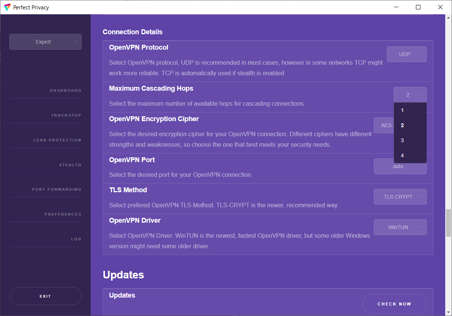Open the Log section
The image size is (452, 316).
(x=76, y=239)
